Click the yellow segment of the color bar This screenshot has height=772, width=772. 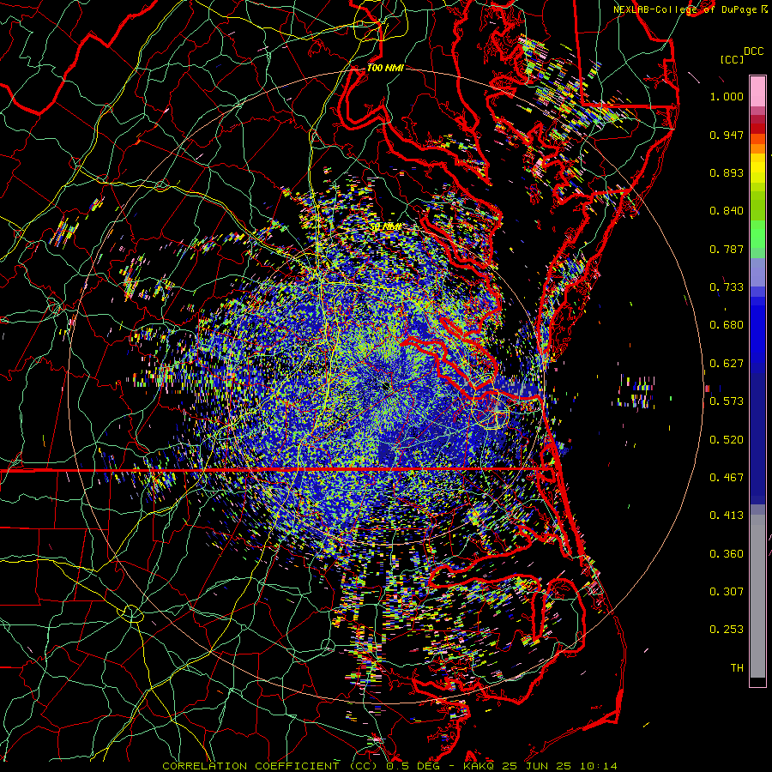[757, 168]
